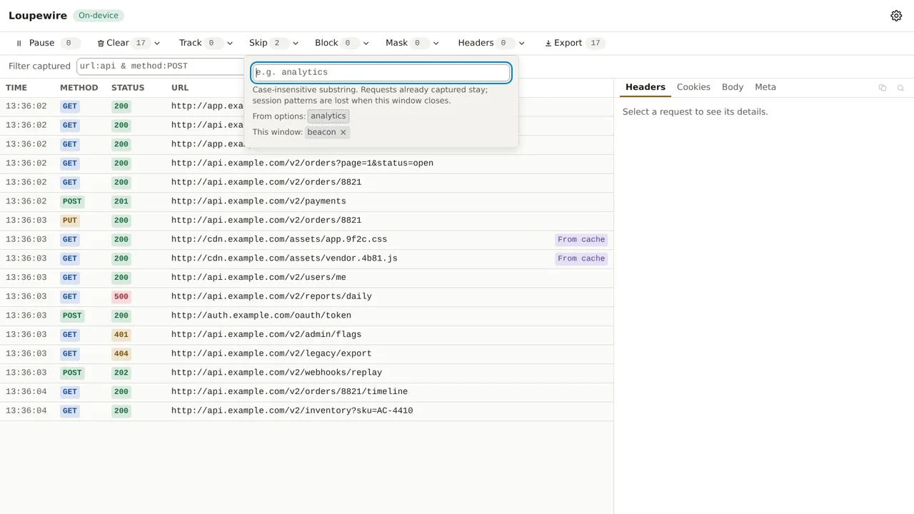The image size is (914, 514).
Task: Click the METHOD column header
Action: coord(79,88)
